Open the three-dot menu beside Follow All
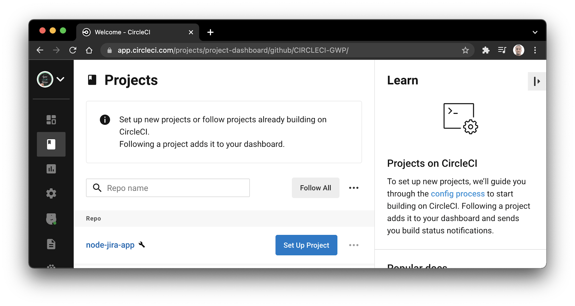This screenshot has height=306, width=575. click(x=354, y=188)
